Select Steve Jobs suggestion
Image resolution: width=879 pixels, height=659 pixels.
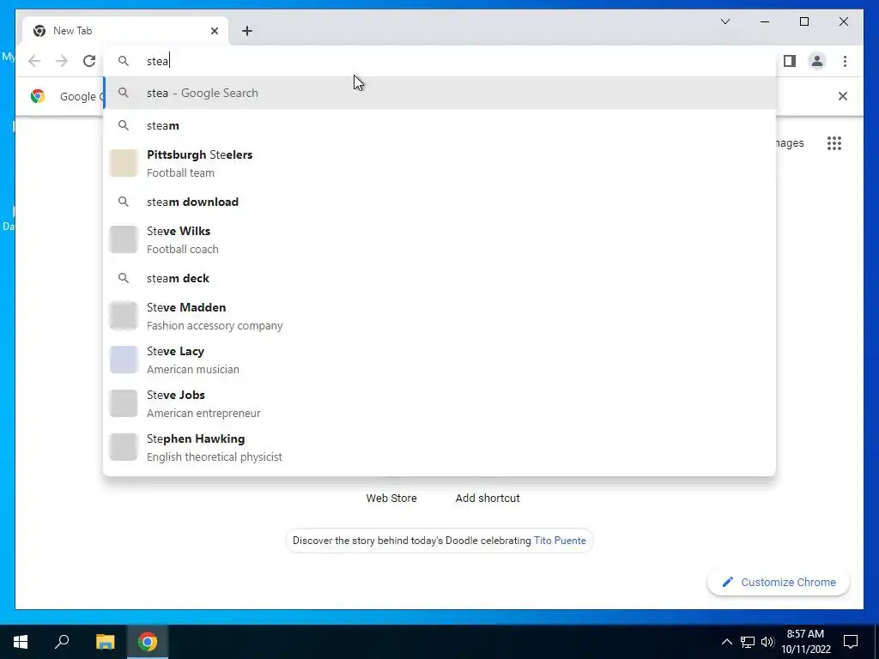[440, 403]
